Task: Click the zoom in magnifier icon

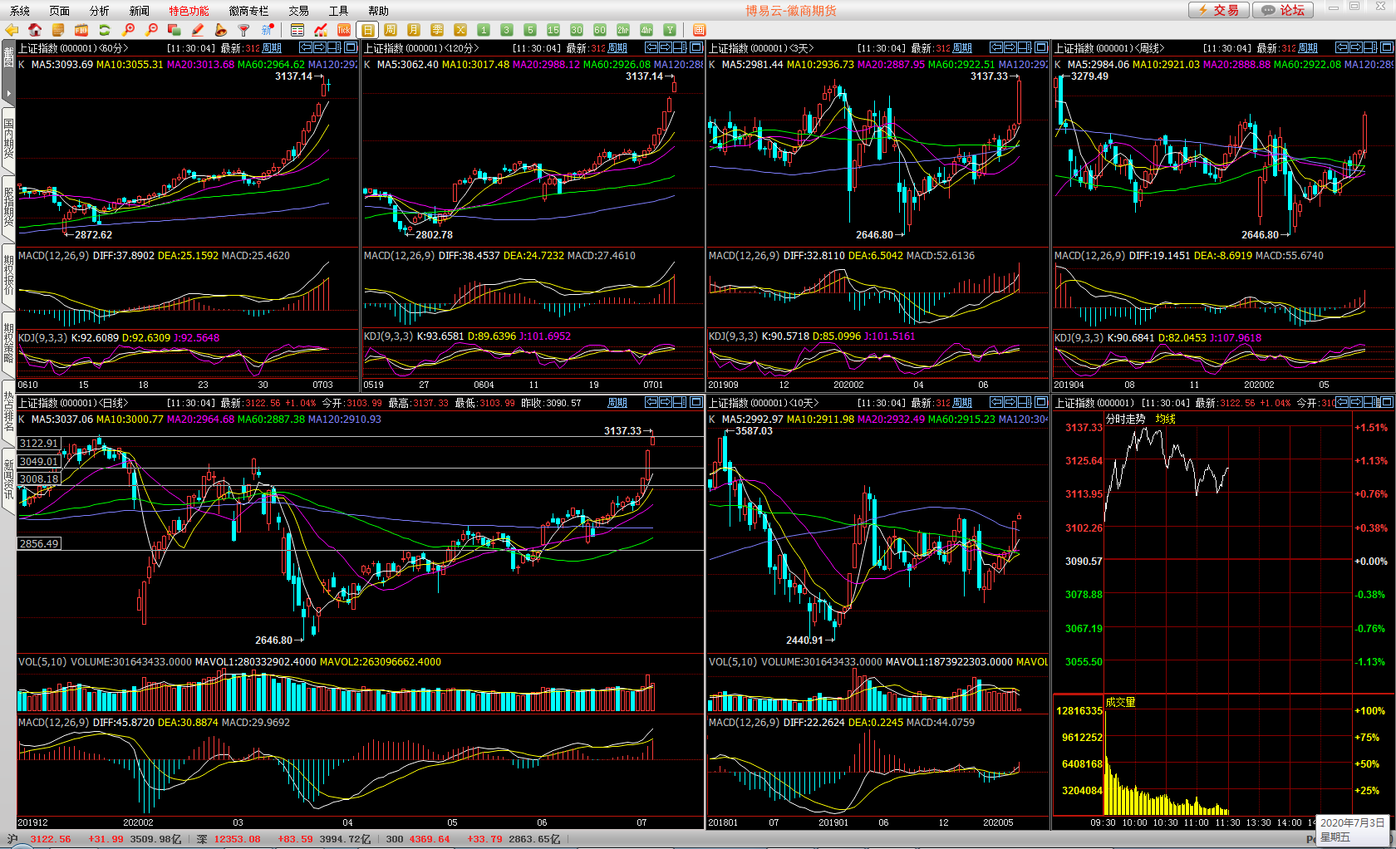Action: coord(129,30)
